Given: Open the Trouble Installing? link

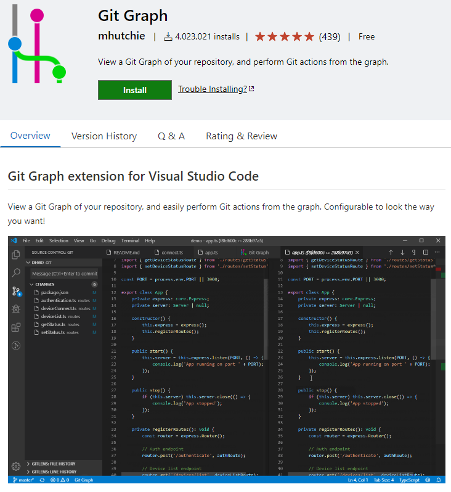Looking at the screenshot, I should pos(216,89).
